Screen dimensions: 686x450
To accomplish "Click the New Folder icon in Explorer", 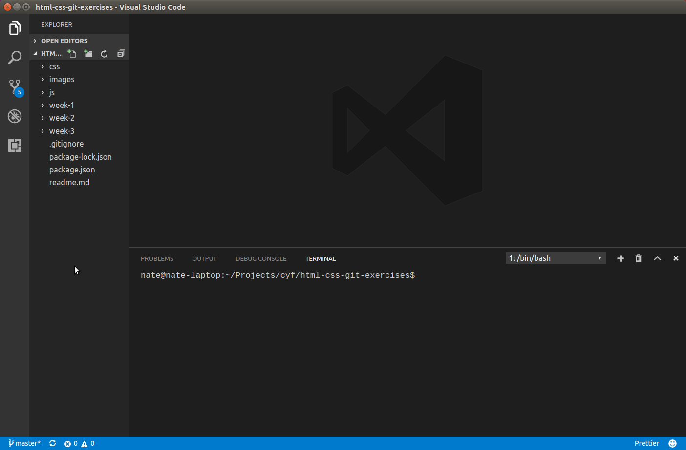I will [x=88, y=53].
